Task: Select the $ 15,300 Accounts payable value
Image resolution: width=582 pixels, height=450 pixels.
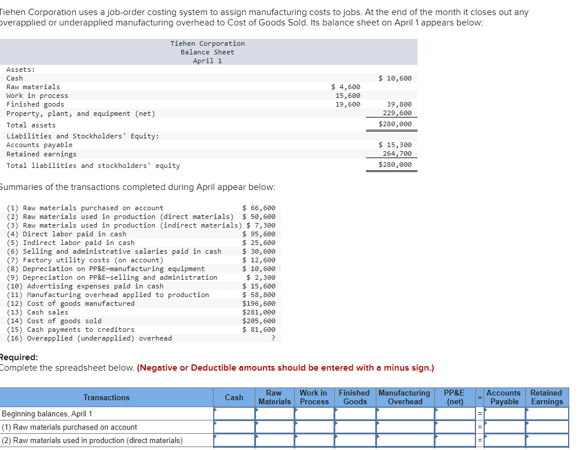Action: click(x=395, y=145)
